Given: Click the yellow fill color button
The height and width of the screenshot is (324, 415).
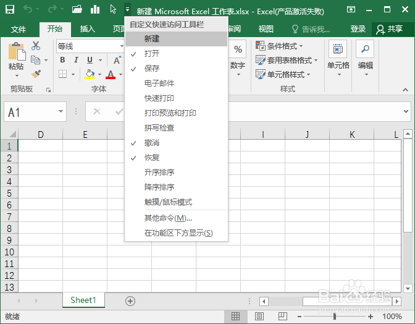Looking at the screenshot, I should point(90,74).
